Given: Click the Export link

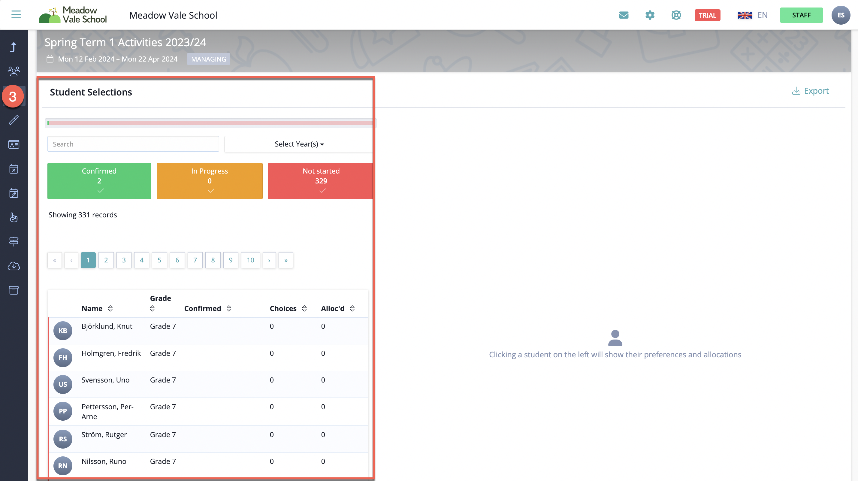Looking at the screenshot, I should (810, 91).
